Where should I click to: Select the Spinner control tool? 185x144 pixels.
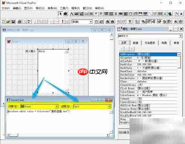[116, 14]
